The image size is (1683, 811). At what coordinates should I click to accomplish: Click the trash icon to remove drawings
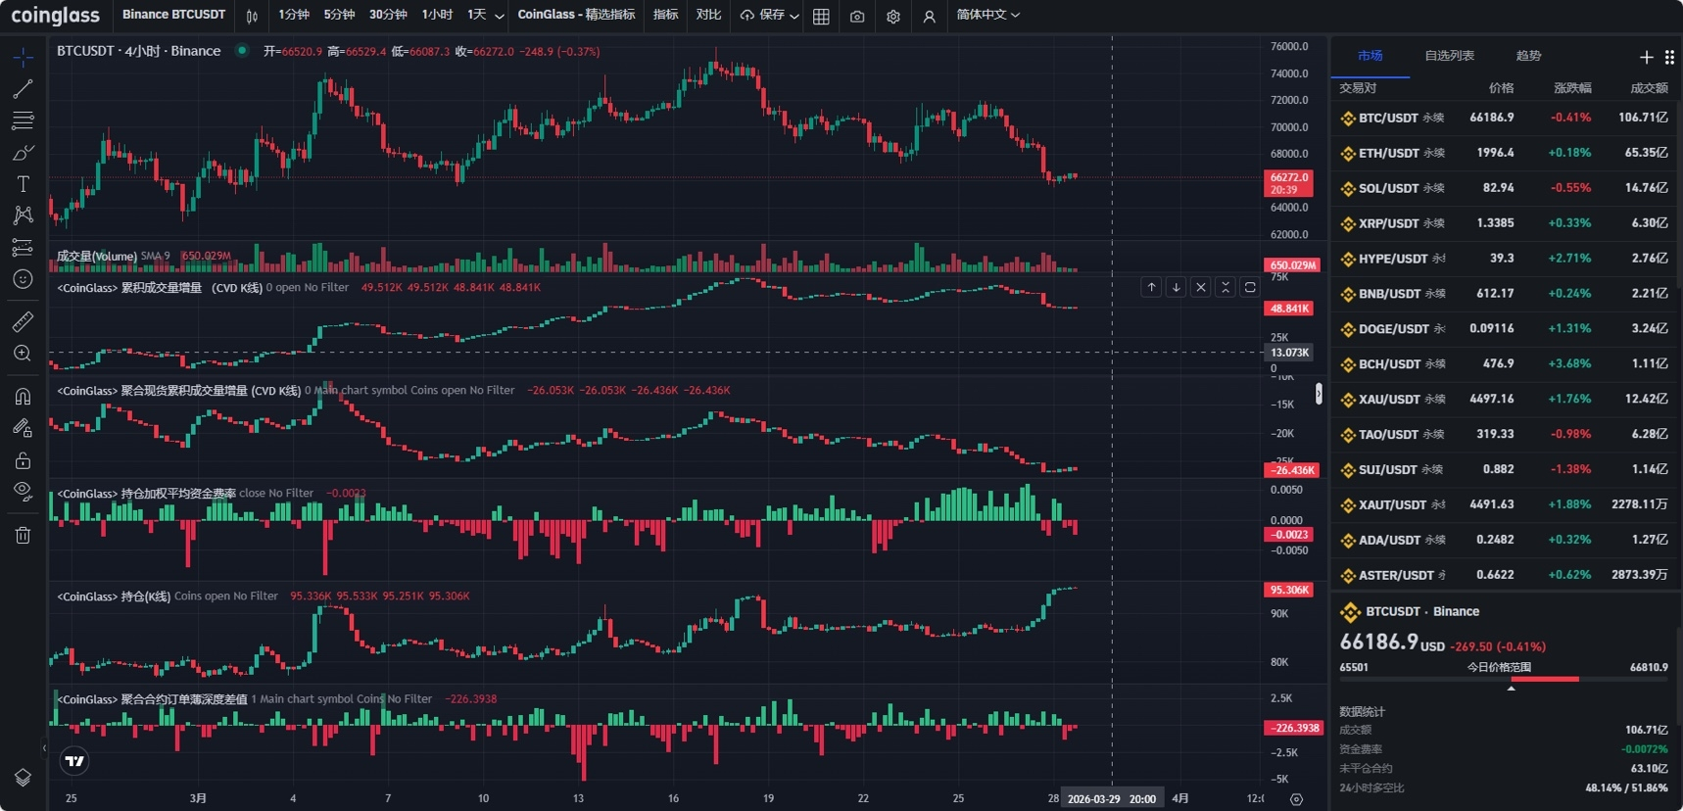coord(23,535)
